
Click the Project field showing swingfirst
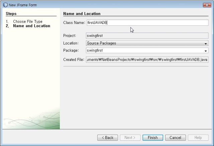(147, 36)
